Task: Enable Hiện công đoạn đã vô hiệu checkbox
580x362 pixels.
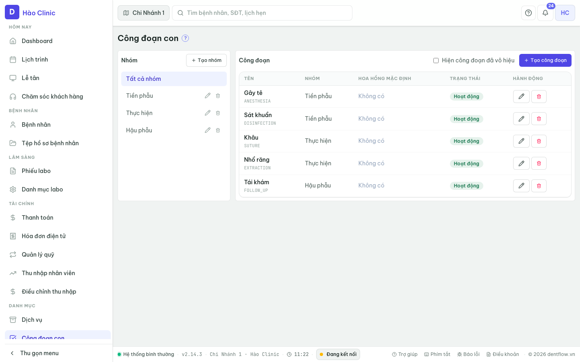Action: 436,60
